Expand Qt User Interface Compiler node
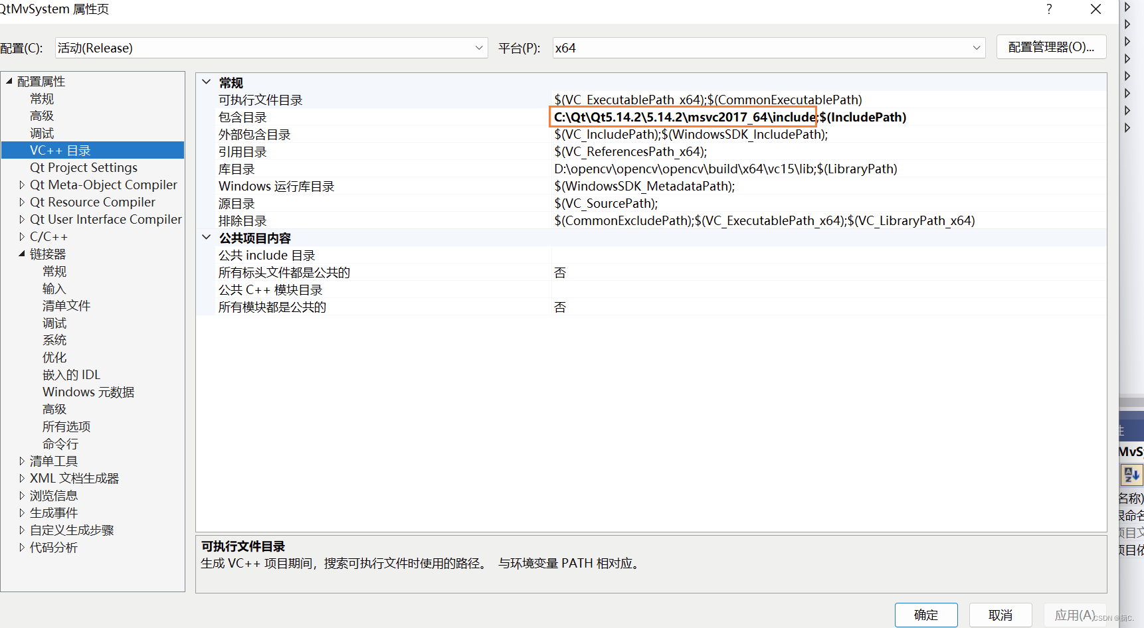 [22, 219]
